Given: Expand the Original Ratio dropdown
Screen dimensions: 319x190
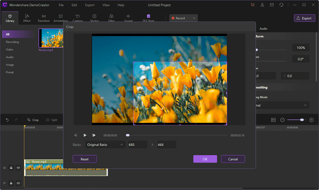Looking at the screenshot, I should click(105, 145).
